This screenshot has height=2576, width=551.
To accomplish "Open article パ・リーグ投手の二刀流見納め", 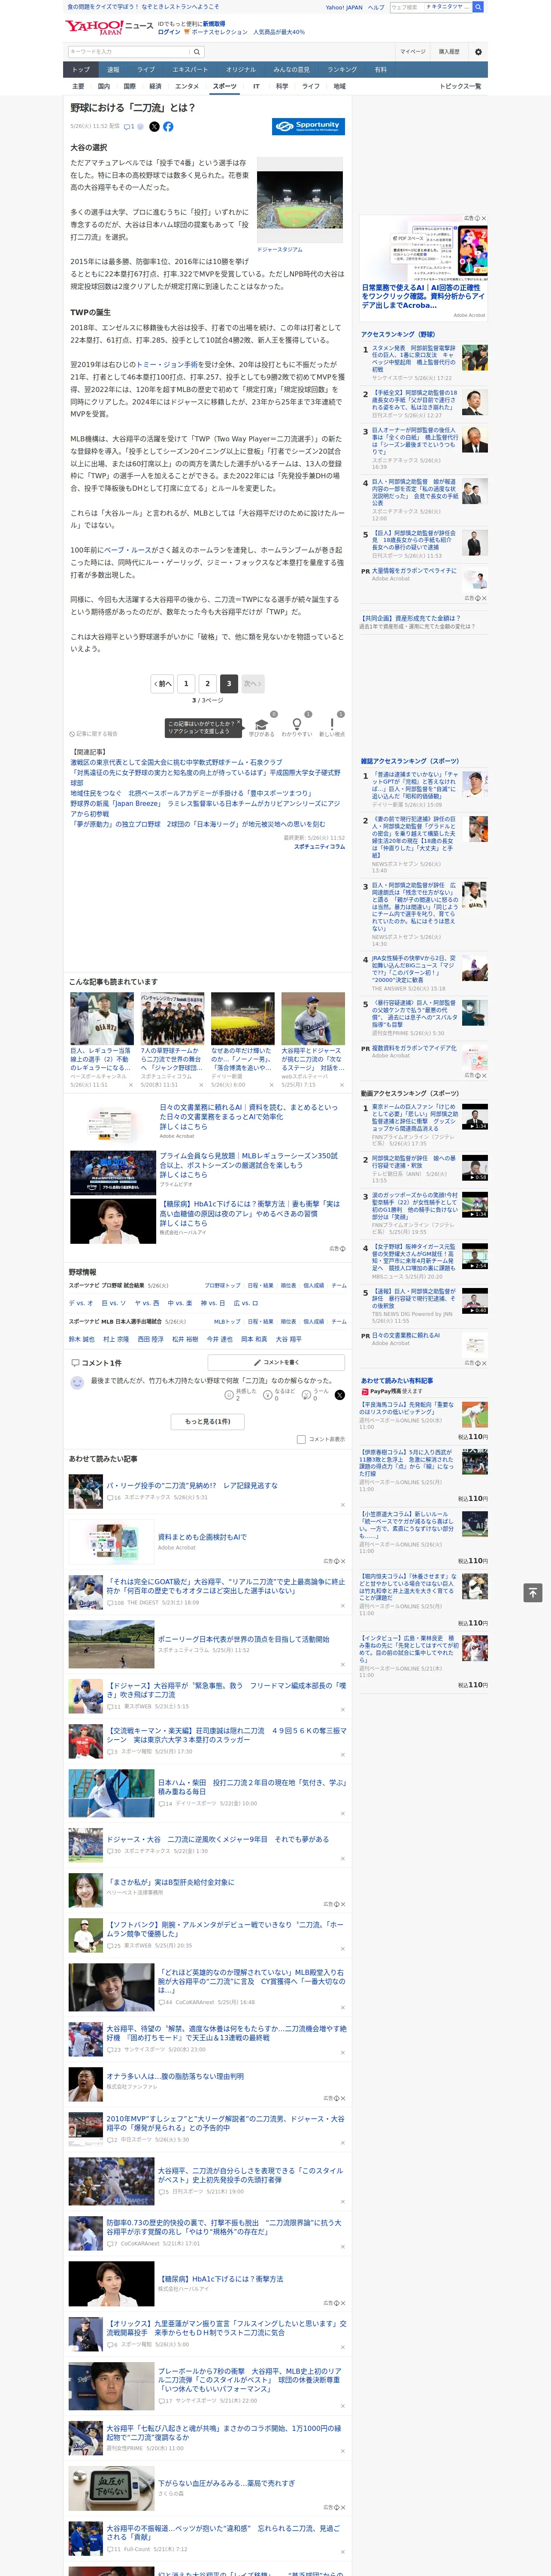I will [x=192, y=1486].
